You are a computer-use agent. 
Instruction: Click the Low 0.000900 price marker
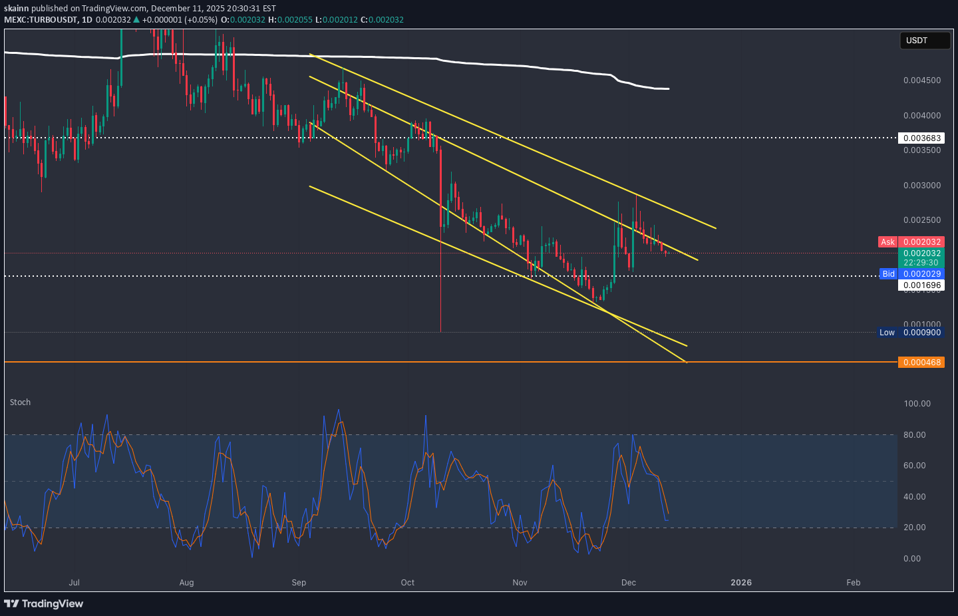coord(910,333)
